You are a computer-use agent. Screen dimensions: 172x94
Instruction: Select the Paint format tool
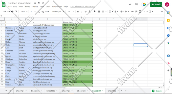tap(16, 12)
